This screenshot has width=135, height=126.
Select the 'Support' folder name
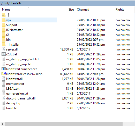(12, 25)
